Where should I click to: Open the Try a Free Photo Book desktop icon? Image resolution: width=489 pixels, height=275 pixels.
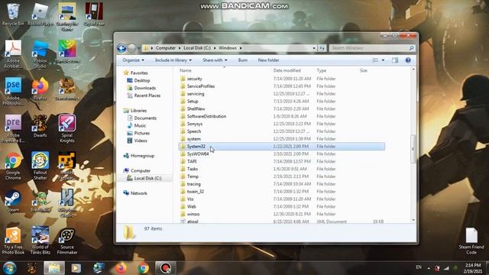13,240
